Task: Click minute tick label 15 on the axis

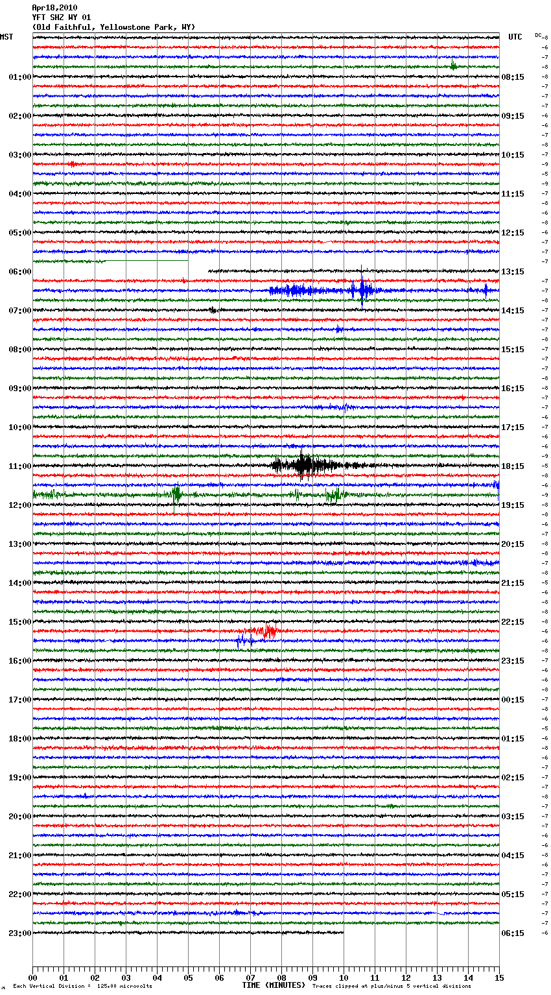Action: (x=499, y=978)
